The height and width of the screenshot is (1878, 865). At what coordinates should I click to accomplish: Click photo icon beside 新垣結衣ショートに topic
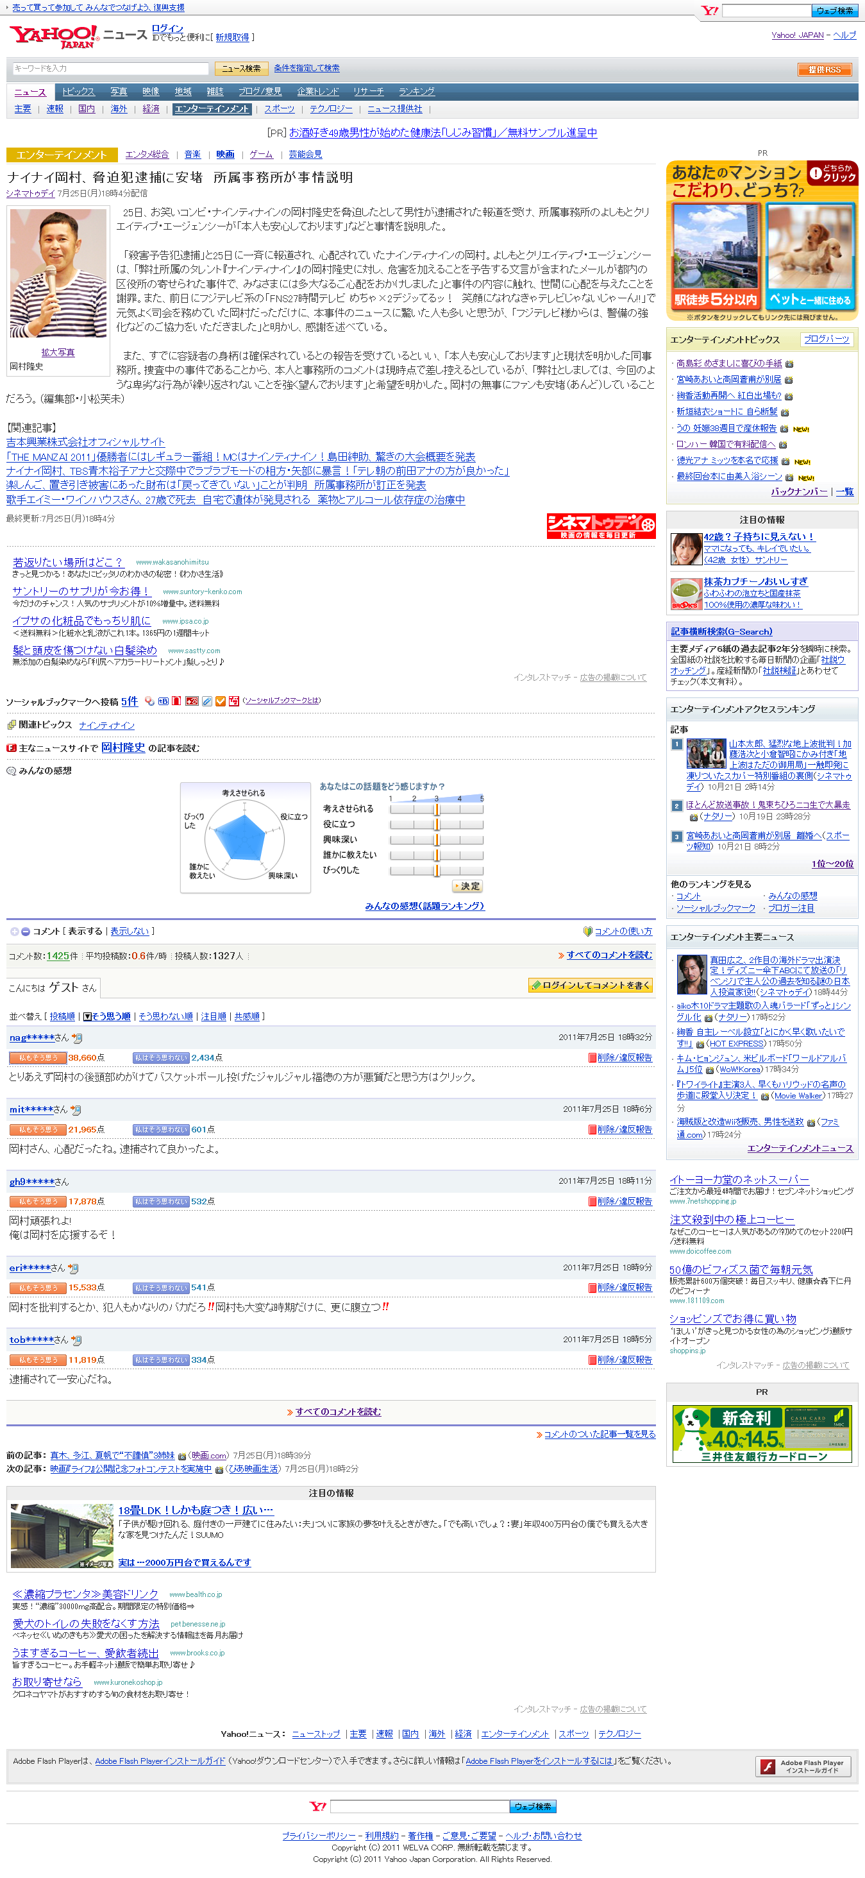[785, 413]
